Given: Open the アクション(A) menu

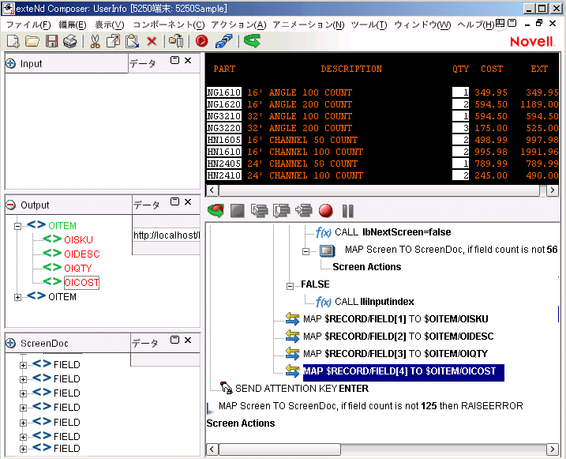Looking at the screenshot, I should click(239, 24).
